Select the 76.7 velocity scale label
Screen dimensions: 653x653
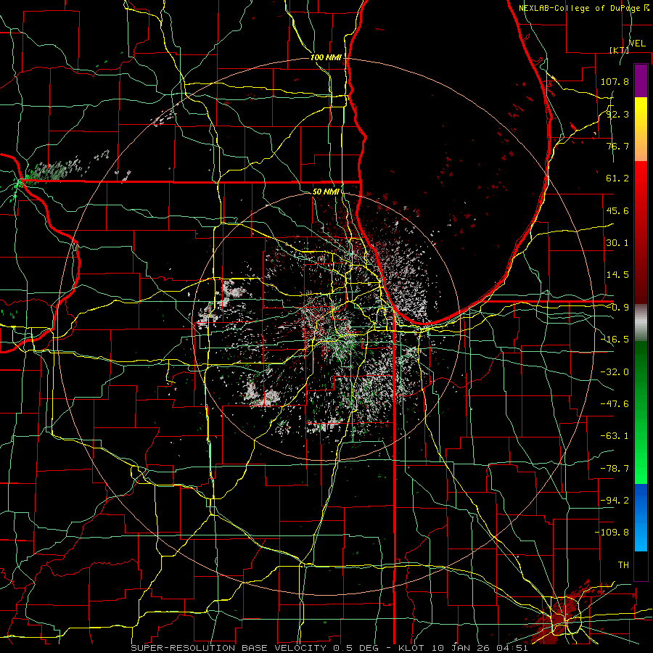617,146
